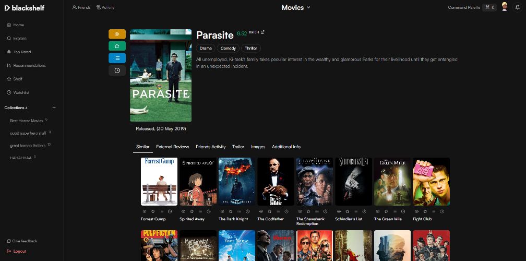The image size is (526, 261).
Task: Click the clock icon under The Dark Knight
Action: pyautogui.click(x=247, y=211)
